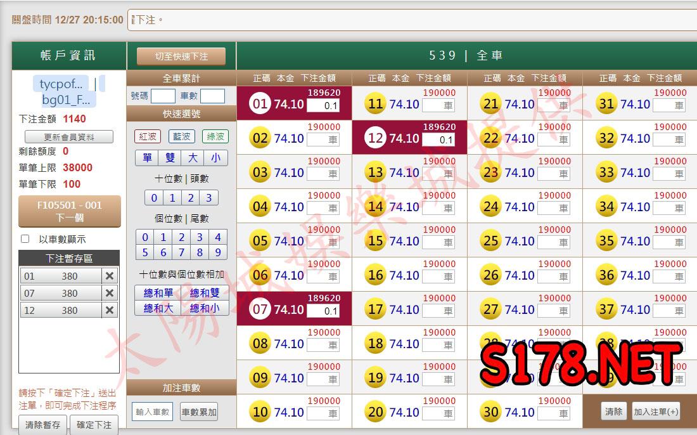Pick ones digit 5 under 個位數
The image size is (697, 435).
coord(145,252)
